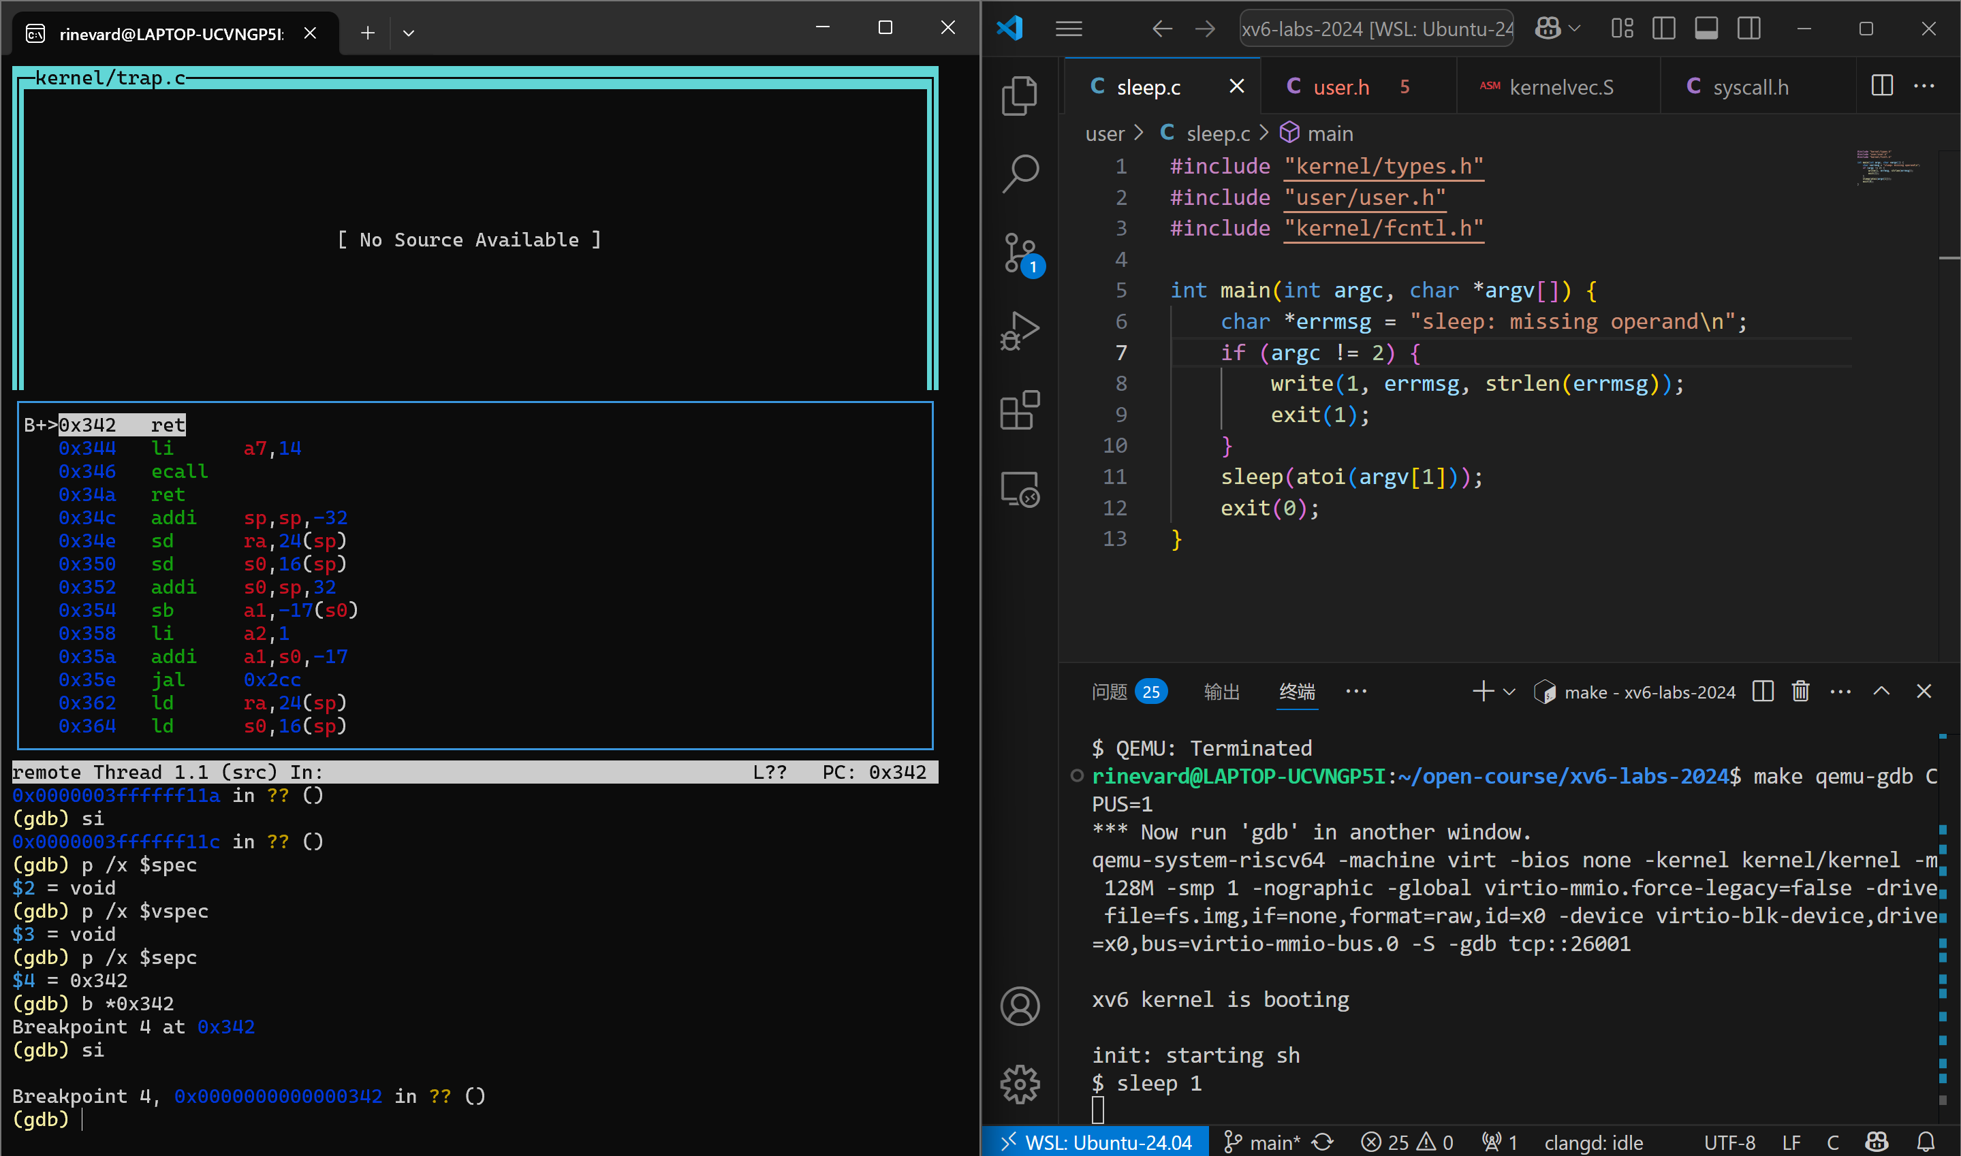Open the Extensions view

coord(1019,411)
